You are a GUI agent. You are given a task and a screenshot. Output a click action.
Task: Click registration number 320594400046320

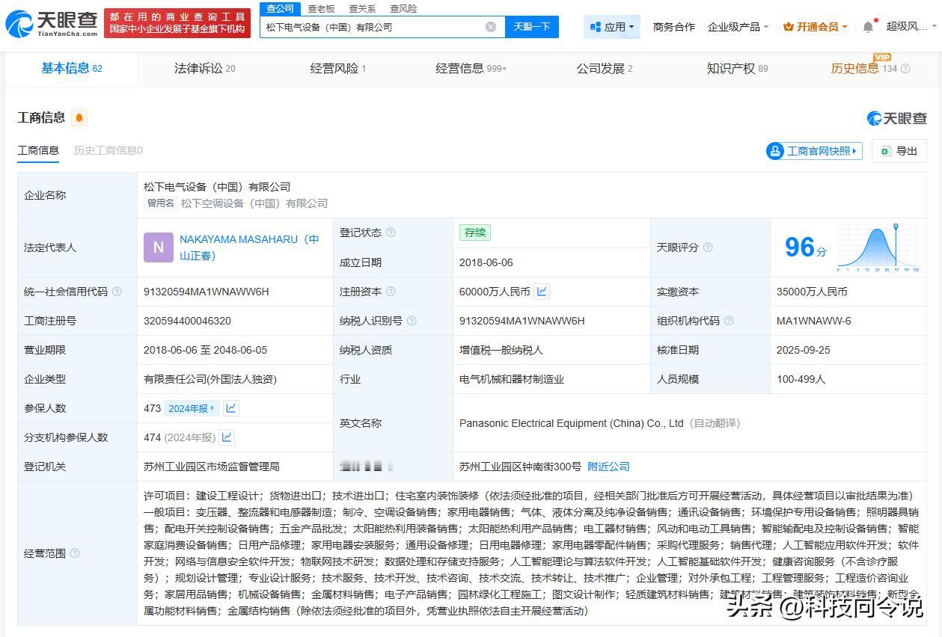click(187, 321)
